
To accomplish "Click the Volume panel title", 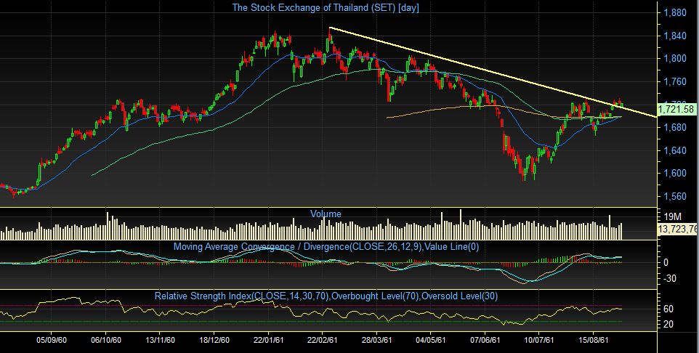I will coord(326,214).
